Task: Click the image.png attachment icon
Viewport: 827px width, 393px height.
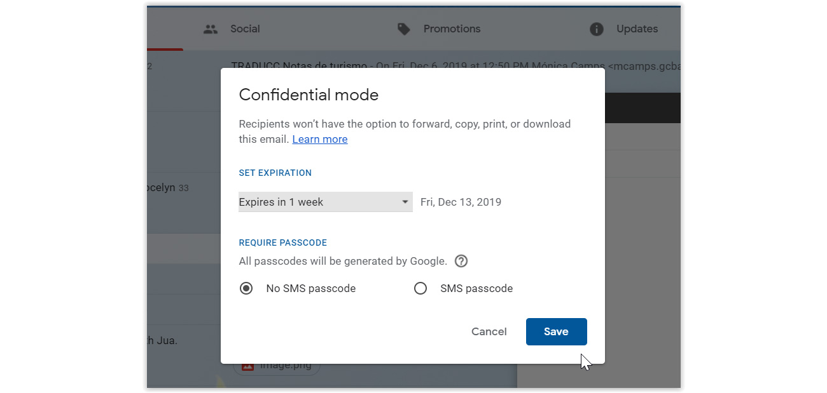Action: tap(247, 366)
